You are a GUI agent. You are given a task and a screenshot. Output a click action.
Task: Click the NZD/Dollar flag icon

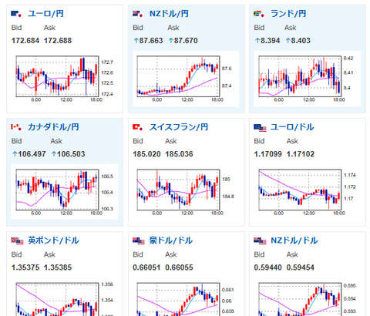tap(260, 240)
